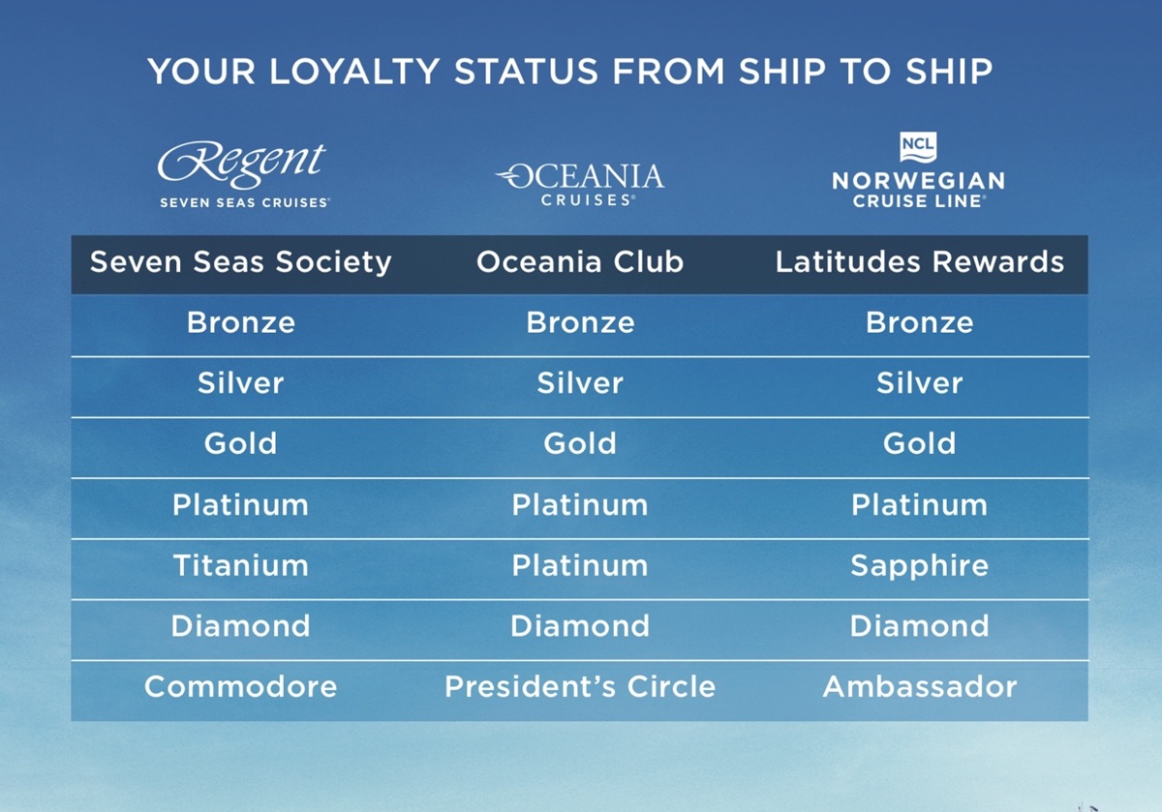
Task: Select the Oceania Club column header
Action: (x=580, y=261)
